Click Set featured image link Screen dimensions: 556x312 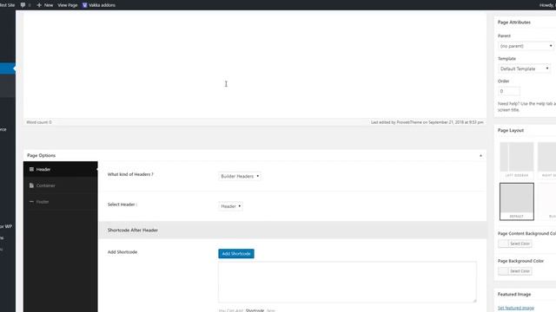tap(516, 309)
